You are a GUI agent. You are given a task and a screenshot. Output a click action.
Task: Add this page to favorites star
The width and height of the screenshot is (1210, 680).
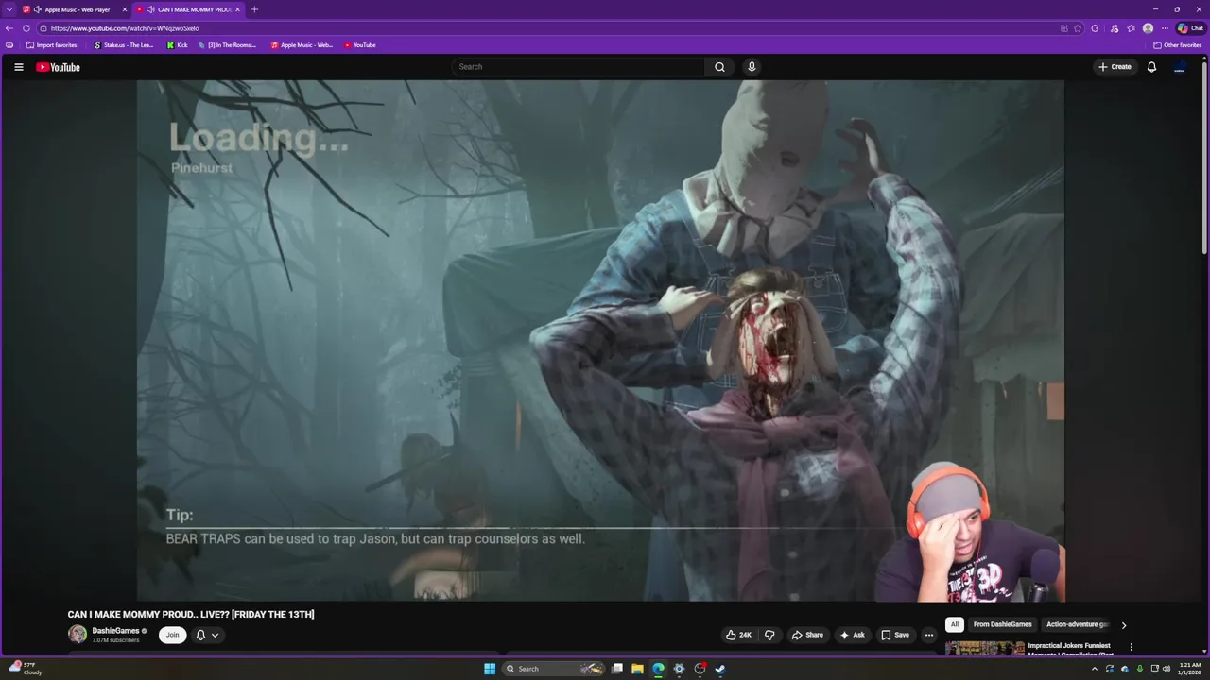[1078, 28]
